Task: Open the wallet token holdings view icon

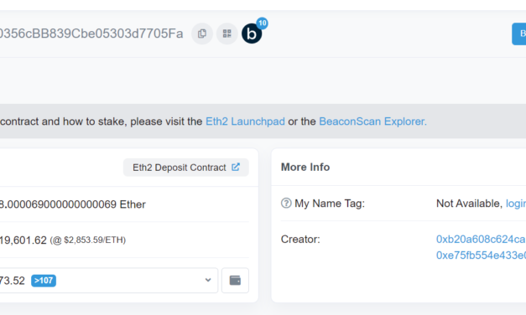Action: 235,280
